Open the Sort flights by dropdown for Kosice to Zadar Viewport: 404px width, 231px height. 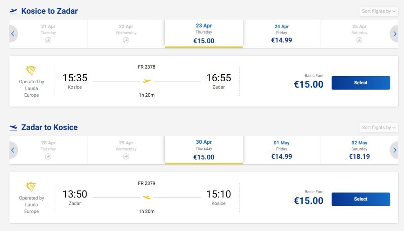378,11
